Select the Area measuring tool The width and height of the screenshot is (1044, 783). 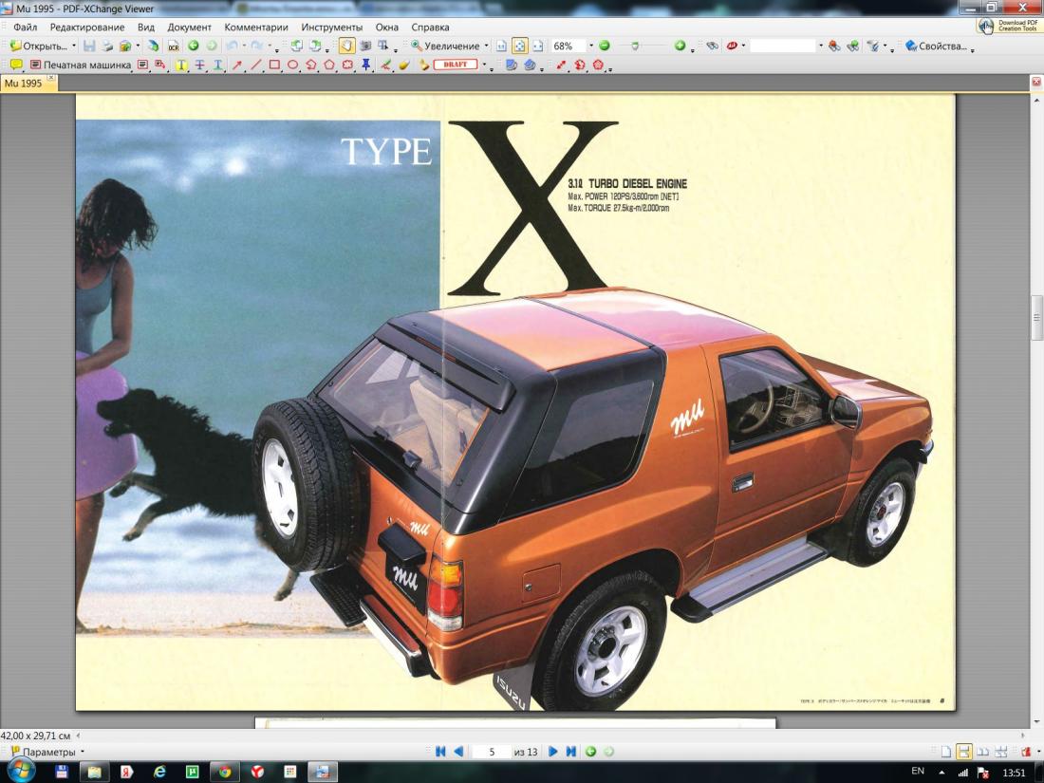[598, 65]
